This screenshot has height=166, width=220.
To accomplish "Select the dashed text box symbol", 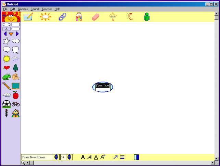I will [x=7, y=29].
